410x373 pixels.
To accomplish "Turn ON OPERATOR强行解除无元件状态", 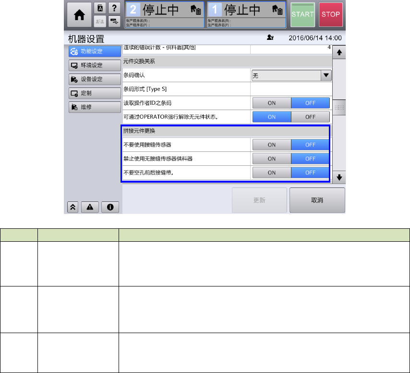I will click(272, 117).
